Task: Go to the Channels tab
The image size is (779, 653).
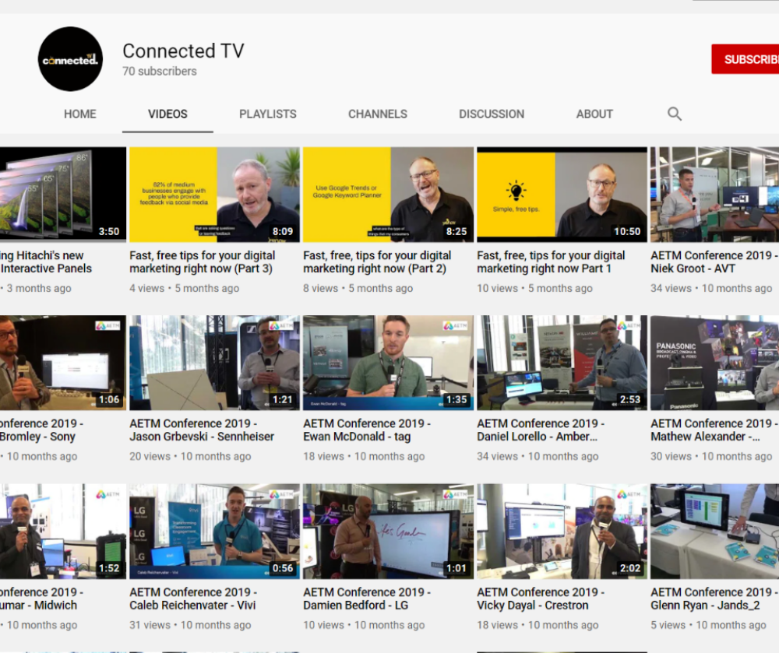Action: click(378, 114)
